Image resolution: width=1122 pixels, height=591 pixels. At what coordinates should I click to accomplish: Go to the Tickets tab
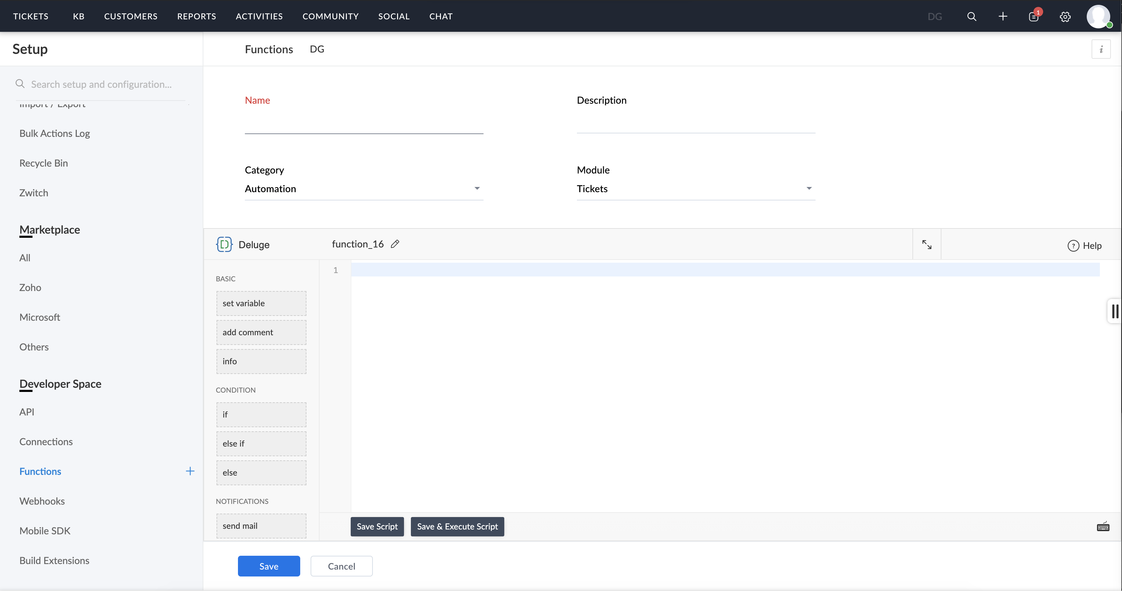point(31,16)
